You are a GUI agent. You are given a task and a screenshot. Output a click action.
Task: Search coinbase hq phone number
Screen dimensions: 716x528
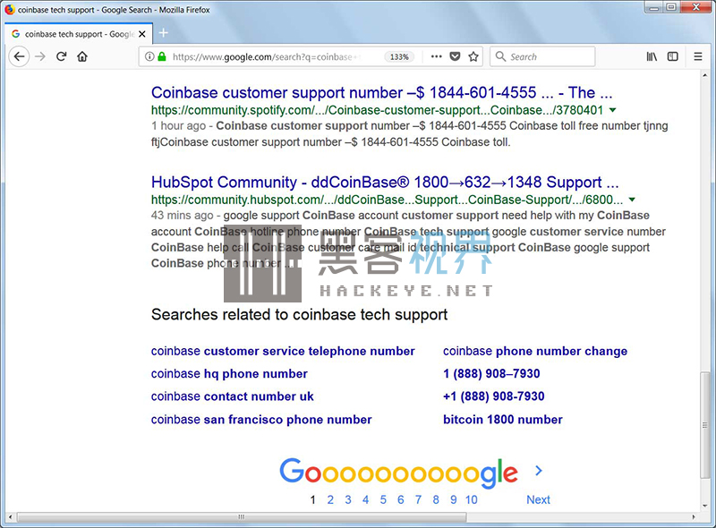click(x=229, y=374)
